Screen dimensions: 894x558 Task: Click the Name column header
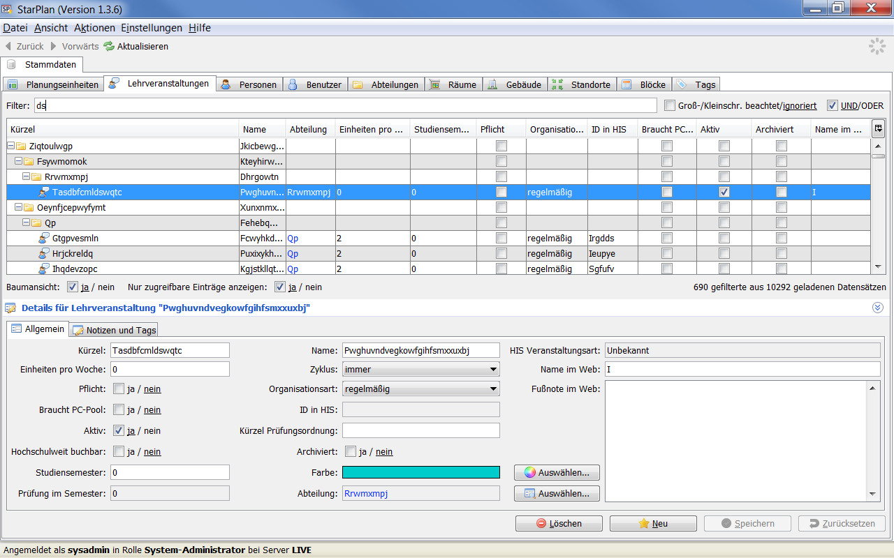point(263,129)
